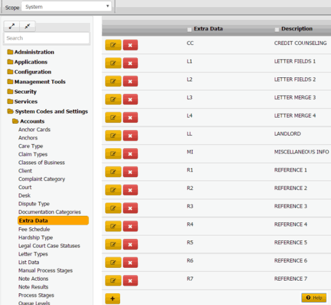The width and height of the screenshot is (331, 305).
Task: Edit the MISCELLANEOUS INFO entry
Action: pyautogui.click(x=113, y=154)
